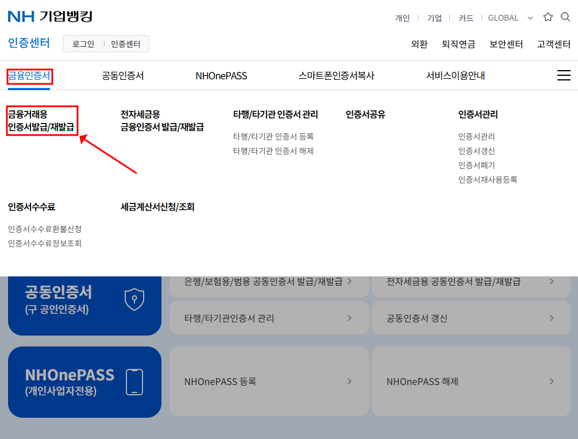Select the 금융인증서 tab

pos(29,76)
